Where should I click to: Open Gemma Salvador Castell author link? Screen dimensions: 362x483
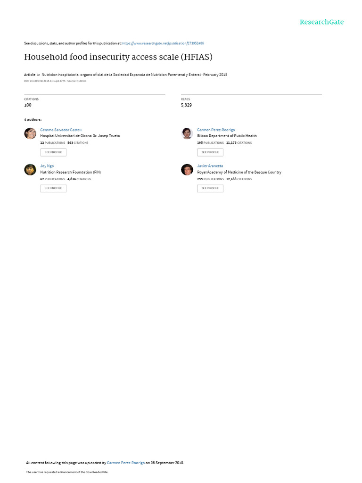tap(61, 130)
